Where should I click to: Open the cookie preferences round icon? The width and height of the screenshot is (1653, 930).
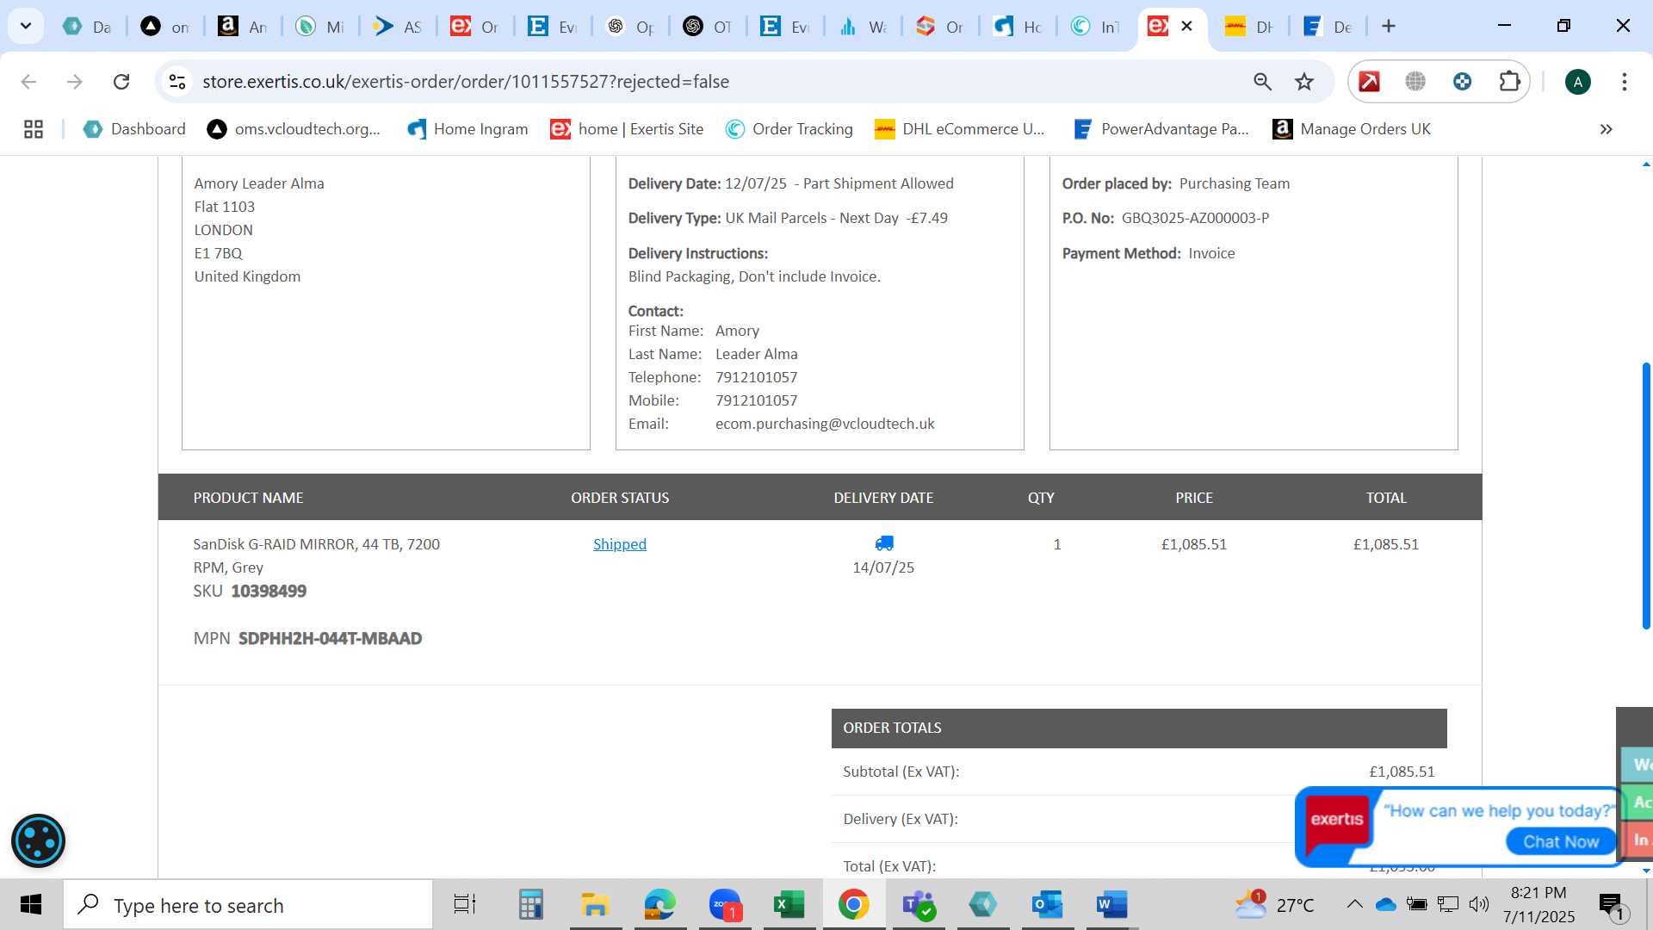pos(38,840)
